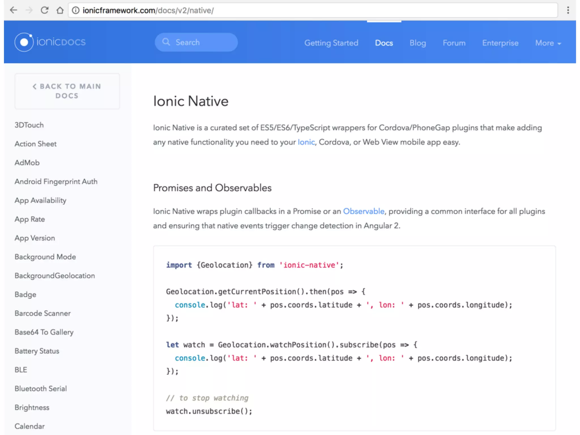Follow the Observable hyperlink
Viewport: 580px width, 435px height.
coord(364,212)
